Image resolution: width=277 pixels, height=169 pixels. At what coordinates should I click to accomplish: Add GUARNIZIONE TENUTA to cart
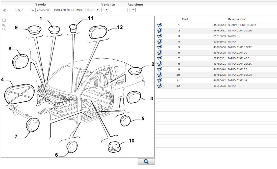159,25
